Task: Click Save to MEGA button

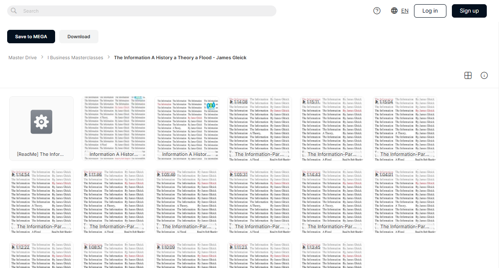Action: pyautogui.click(x=31, y=37)
